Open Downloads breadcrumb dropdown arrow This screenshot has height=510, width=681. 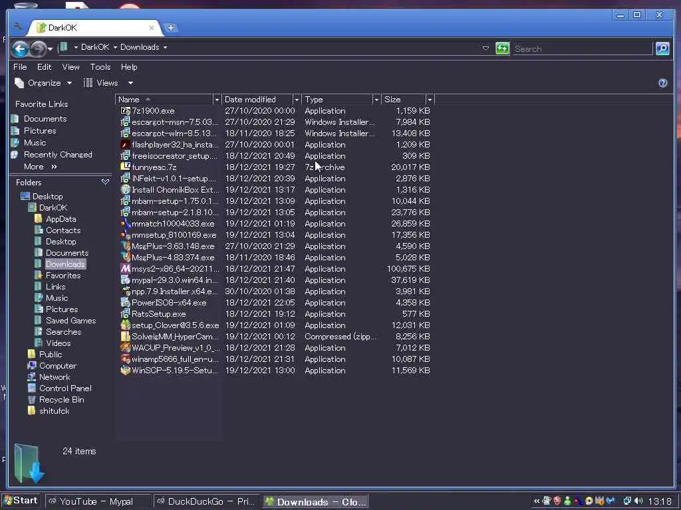(166, 47)
